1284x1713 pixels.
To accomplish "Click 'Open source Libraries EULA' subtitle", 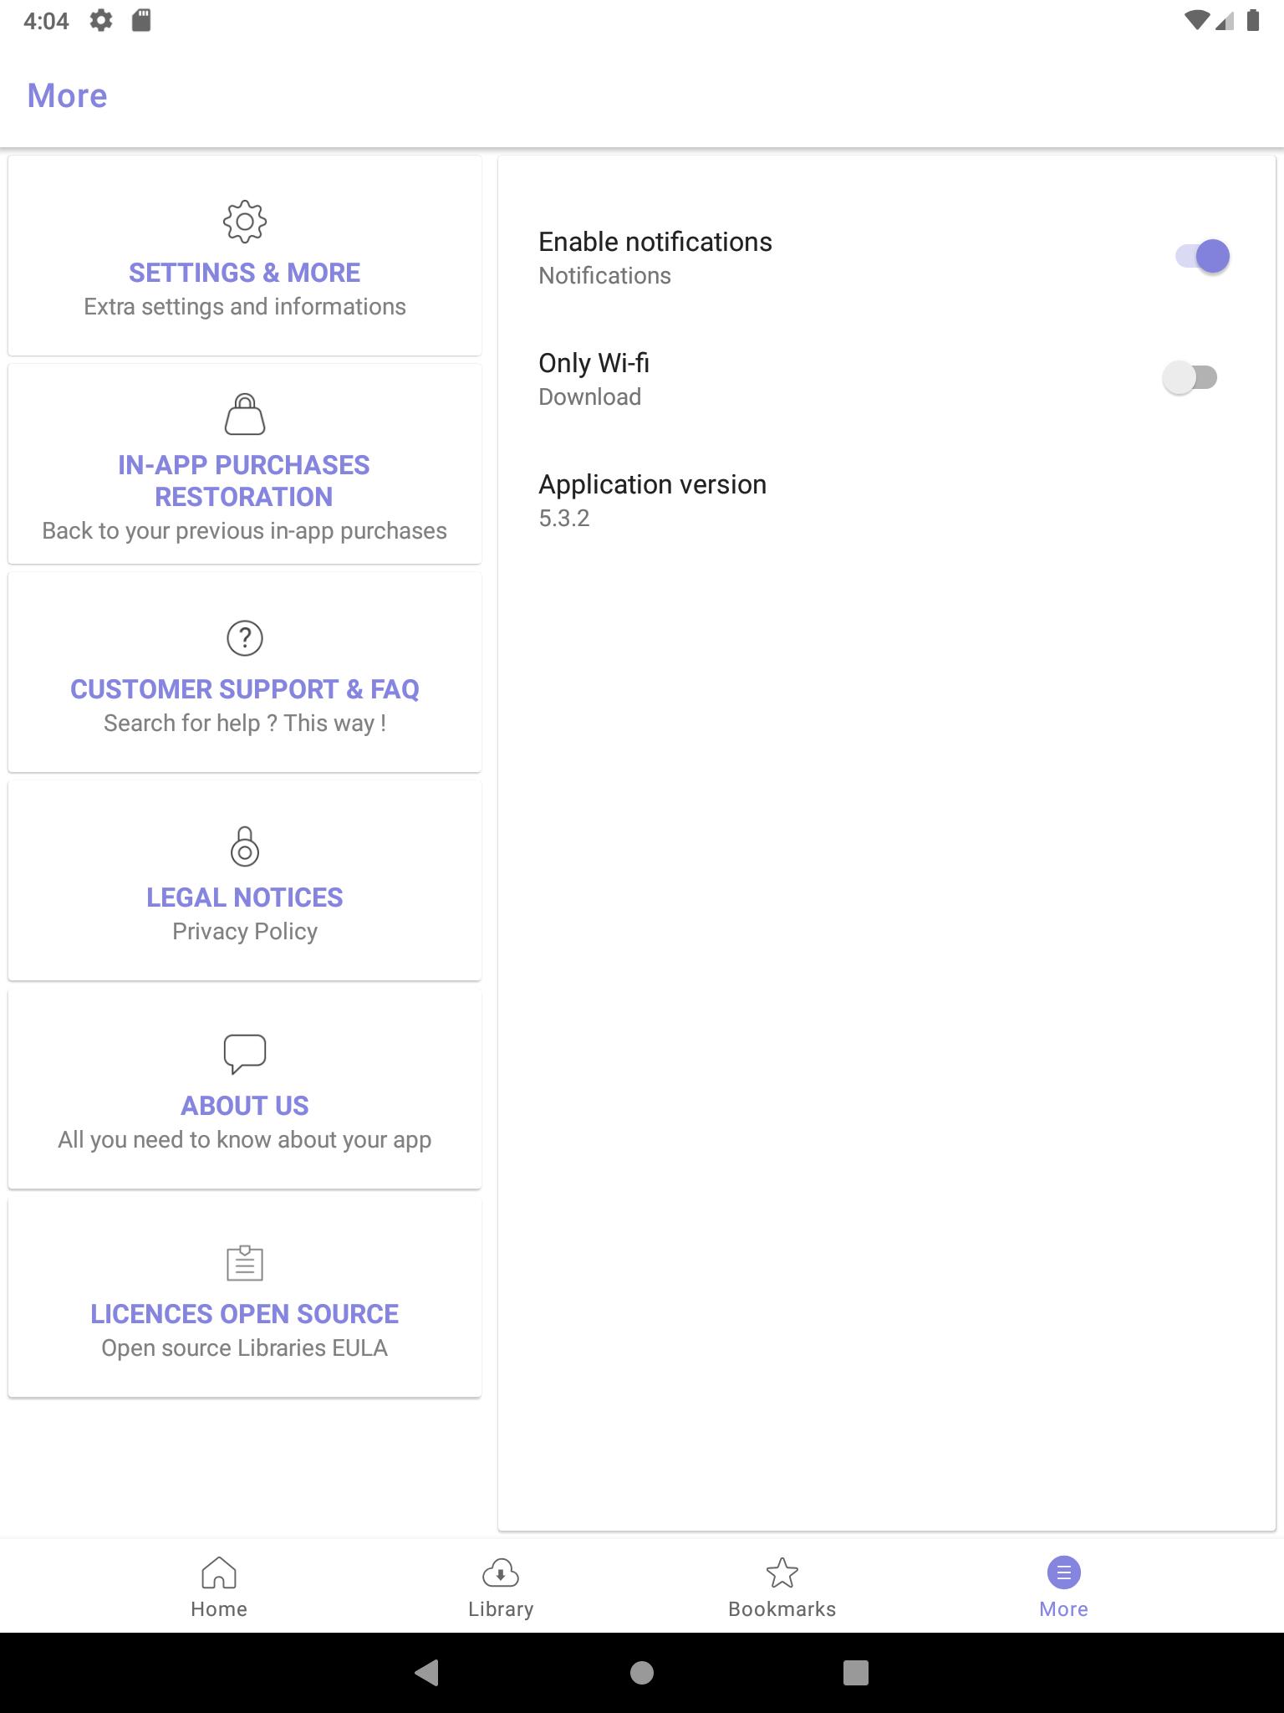I will coord(245,1348).
